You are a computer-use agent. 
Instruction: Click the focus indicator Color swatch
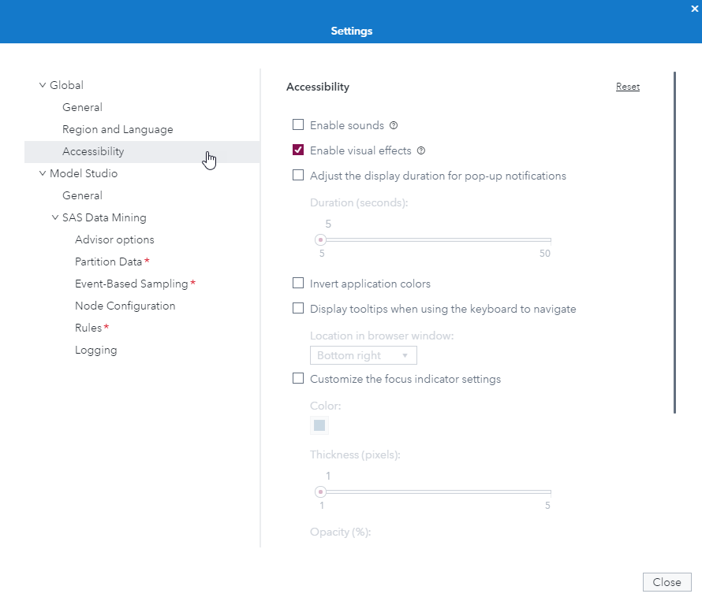319,426
